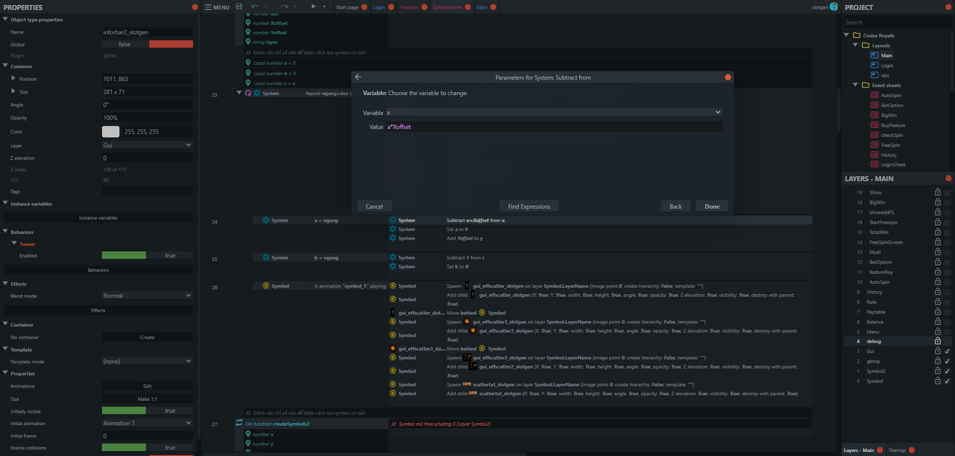955x456 pixels.
Task: Click the Redo arrow icon
Action: (284, 6)
